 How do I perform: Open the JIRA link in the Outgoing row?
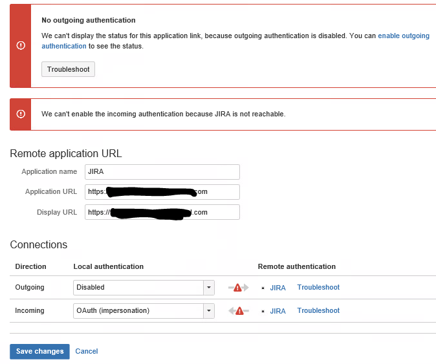coord(278,288)
